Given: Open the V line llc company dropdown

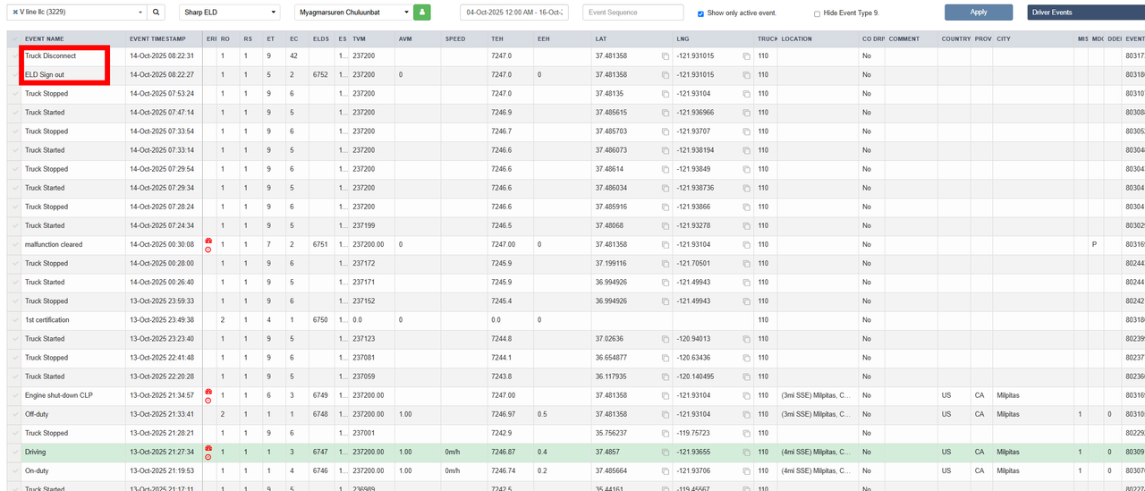Looking at the screenshot, I should pos(76,13).
